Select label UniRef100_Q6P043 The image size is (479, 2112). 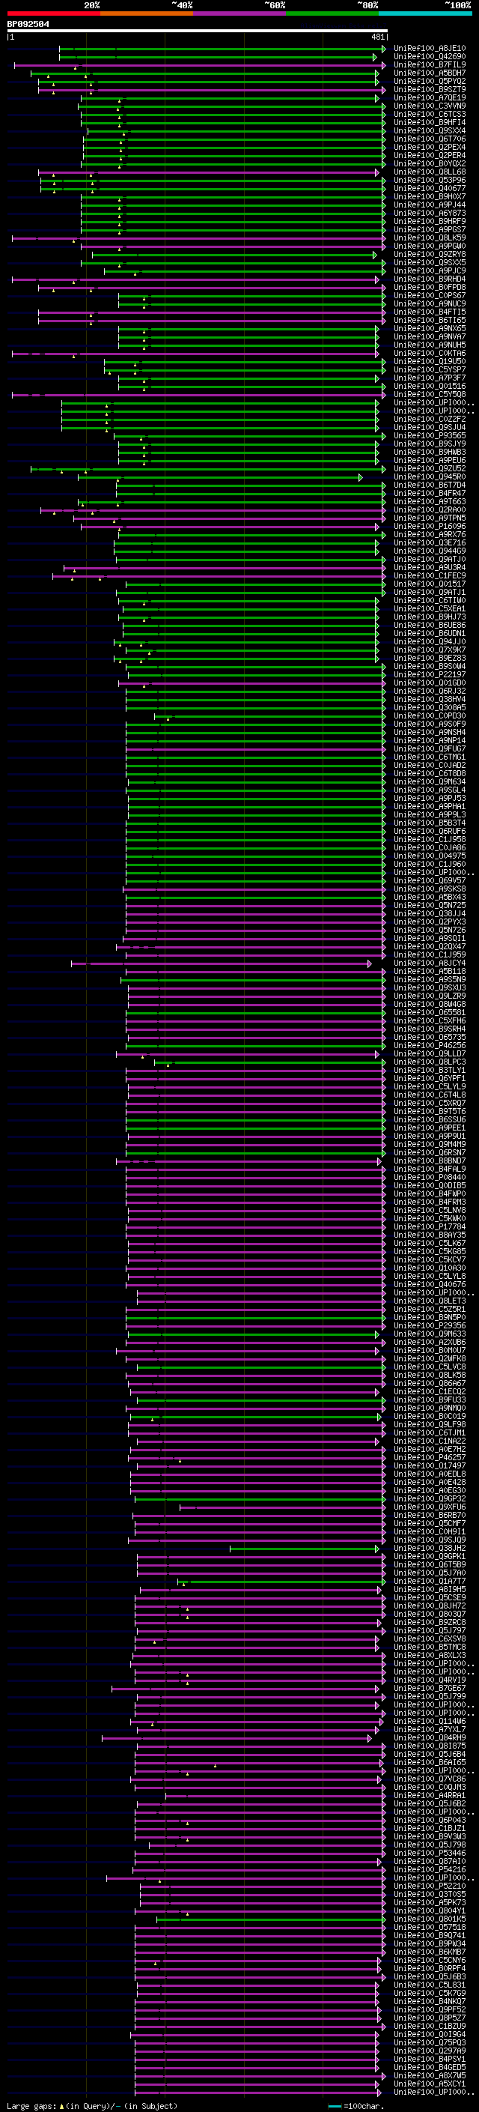coord(429,1821)
